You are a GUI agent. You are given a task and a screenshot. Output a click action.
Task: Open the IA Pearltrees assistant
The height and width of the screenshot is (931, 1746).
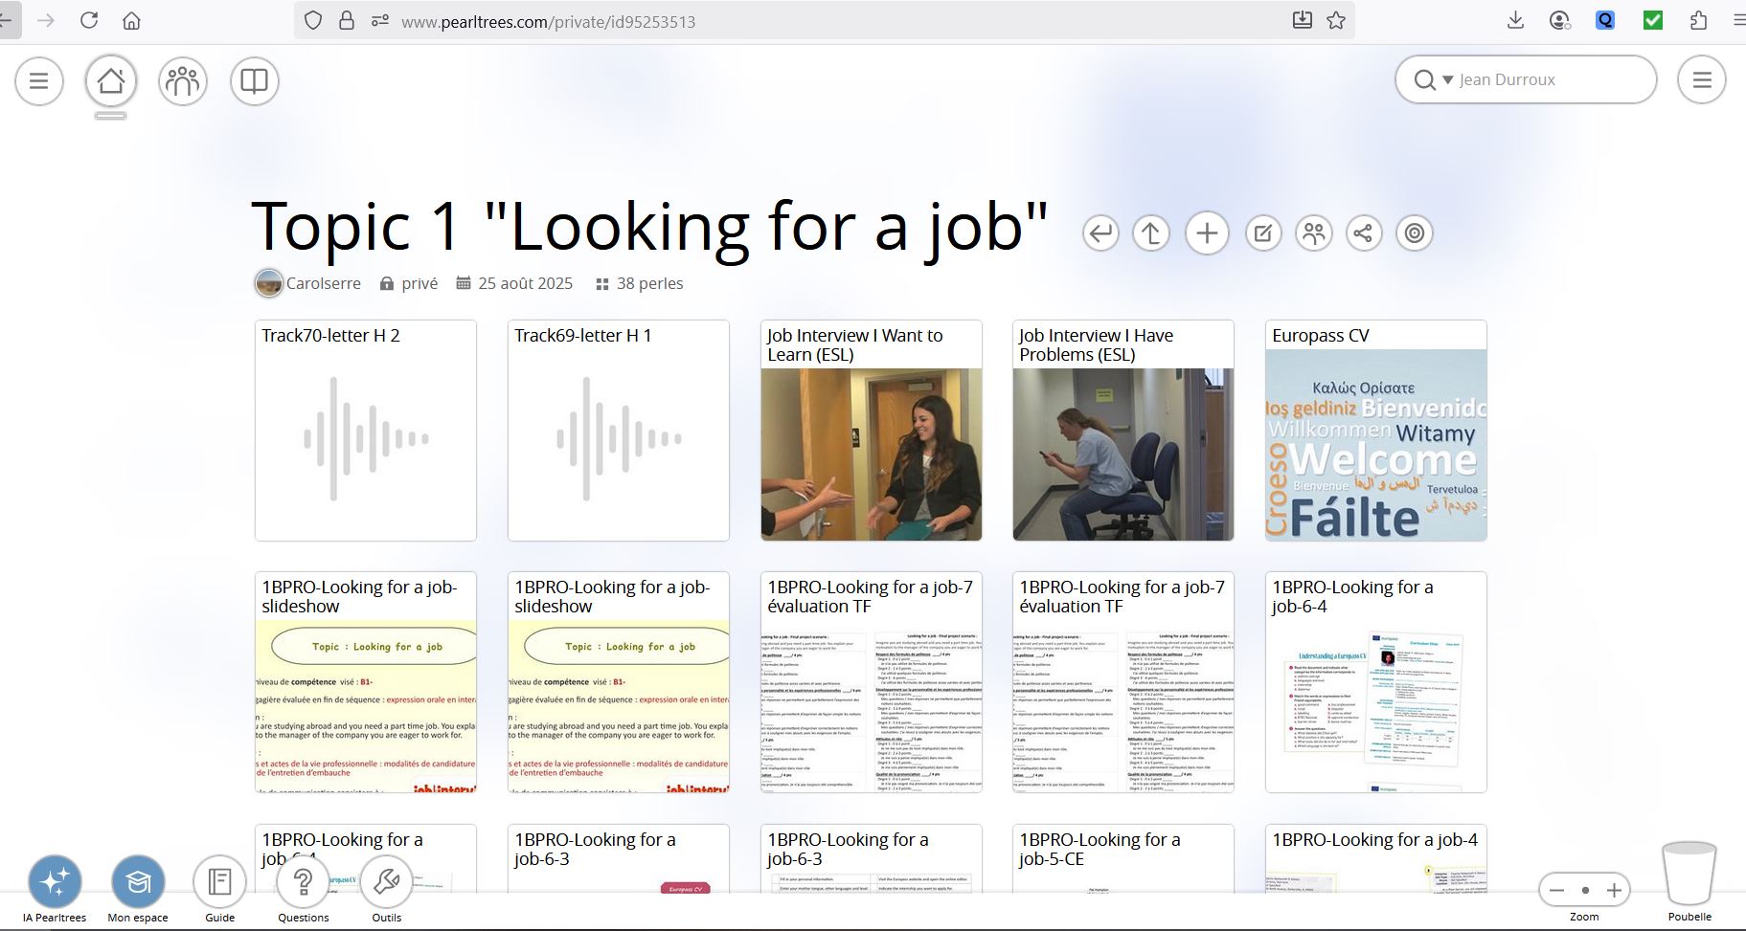click(55, 881)
